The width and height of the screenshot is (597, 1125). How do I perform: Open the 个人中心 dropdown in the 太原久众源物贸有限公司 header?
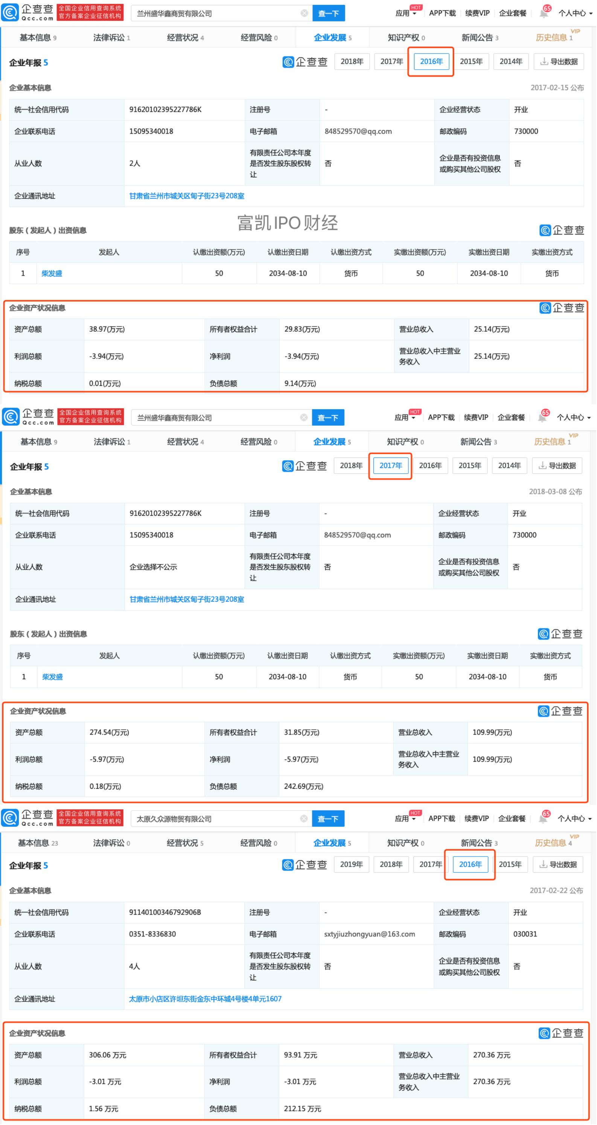(574, 819)
